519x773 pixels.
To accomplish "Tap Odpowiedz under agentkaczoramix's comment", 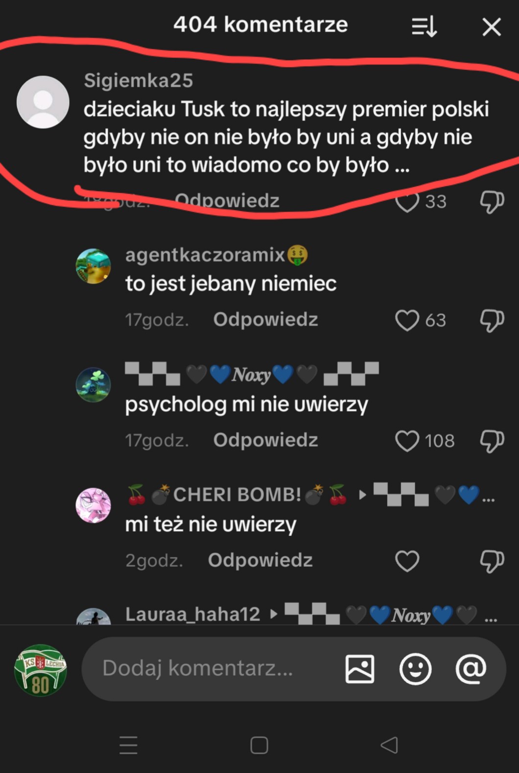I will 265,320.
